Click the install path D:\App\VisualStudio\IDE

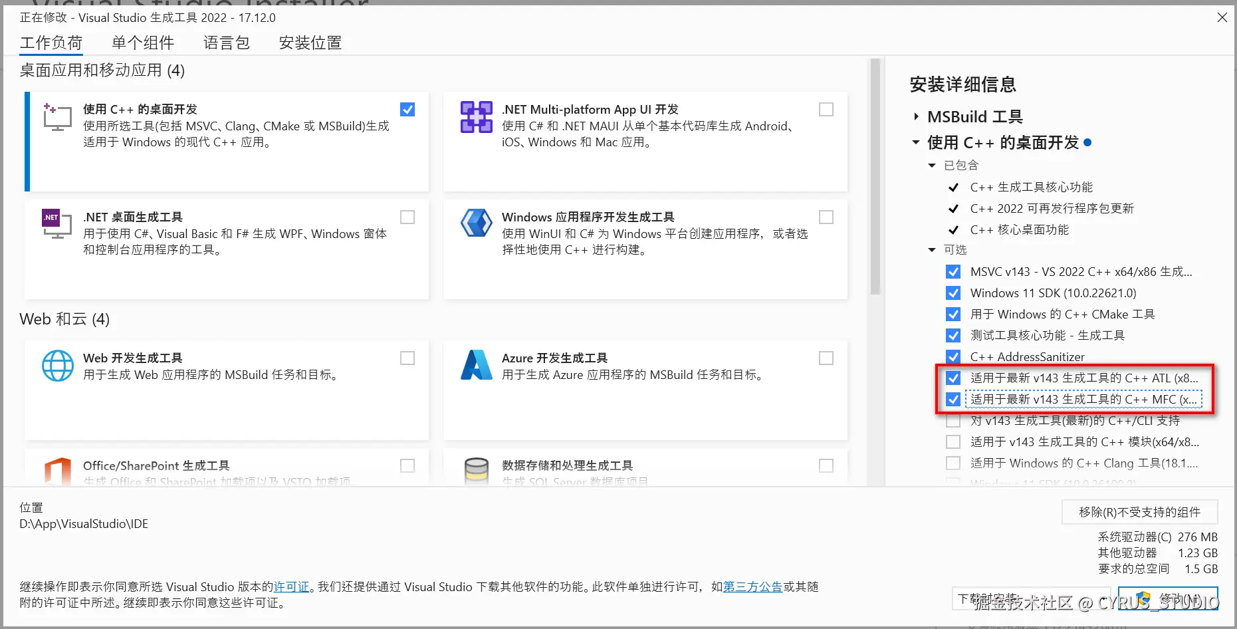click(84, 524)
